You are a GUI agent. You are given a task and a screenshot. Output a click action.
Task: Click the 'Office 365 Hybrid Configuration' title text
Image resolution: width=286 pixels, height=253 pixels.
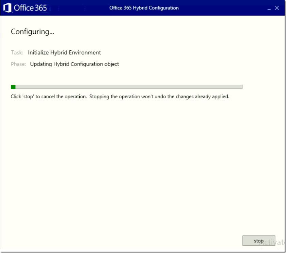144,8
